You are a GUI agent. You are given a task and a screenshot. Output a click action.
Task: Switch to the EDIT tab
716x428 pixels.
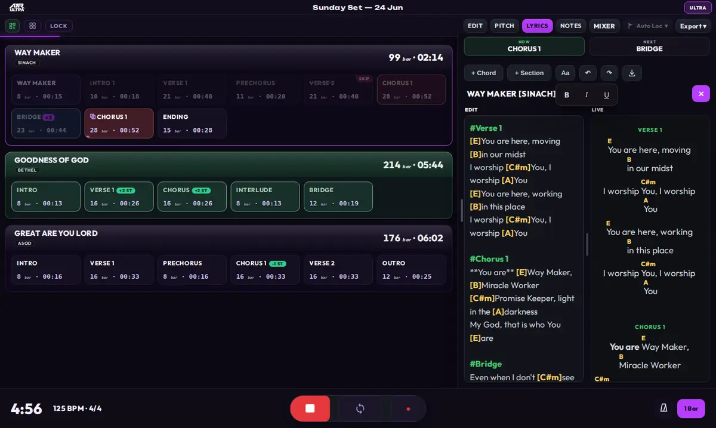[475, 26]
